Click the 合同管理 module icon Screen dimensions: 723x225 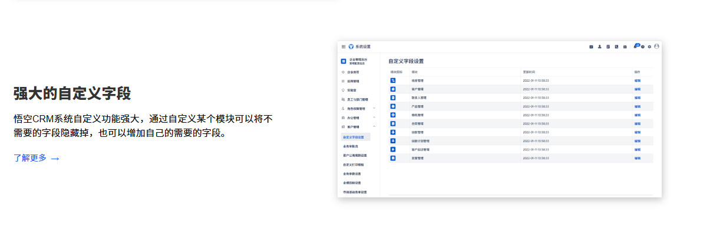(393, 123)
